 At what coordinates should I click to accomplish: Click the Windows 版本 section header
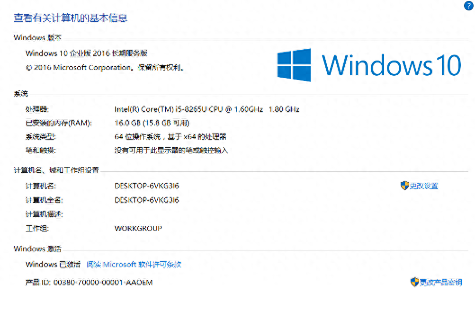point(37,37)
